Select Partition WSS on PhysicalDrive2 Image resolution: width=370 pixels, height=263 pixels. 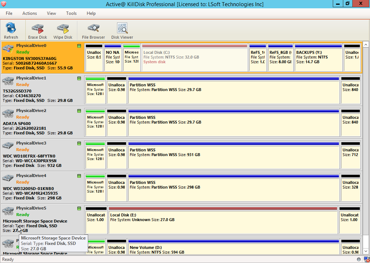pyautogui.click(x=234, y=122)
